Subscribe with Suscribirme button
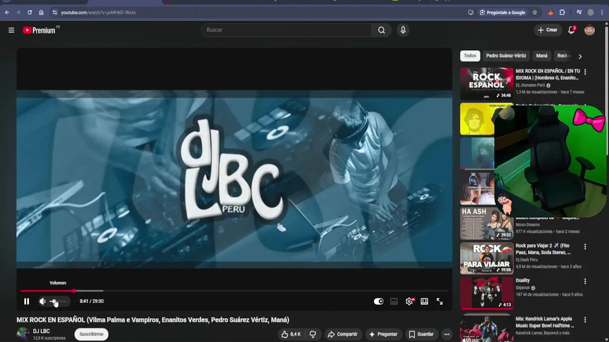 [91, 334]
